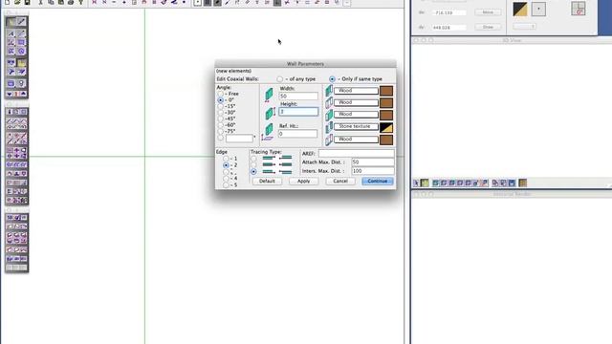This screenshot has height=344, width=612.
Task: Click the reference height wall icon
Action: pyautogui.click(x=268, y=132)
